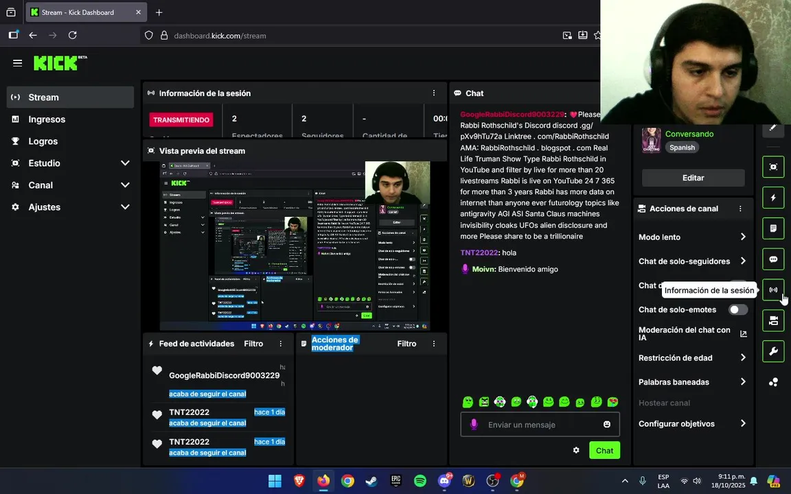Click username Moivn in chat
This screenshot has width=791, height=494.
(x=484, y=269)
